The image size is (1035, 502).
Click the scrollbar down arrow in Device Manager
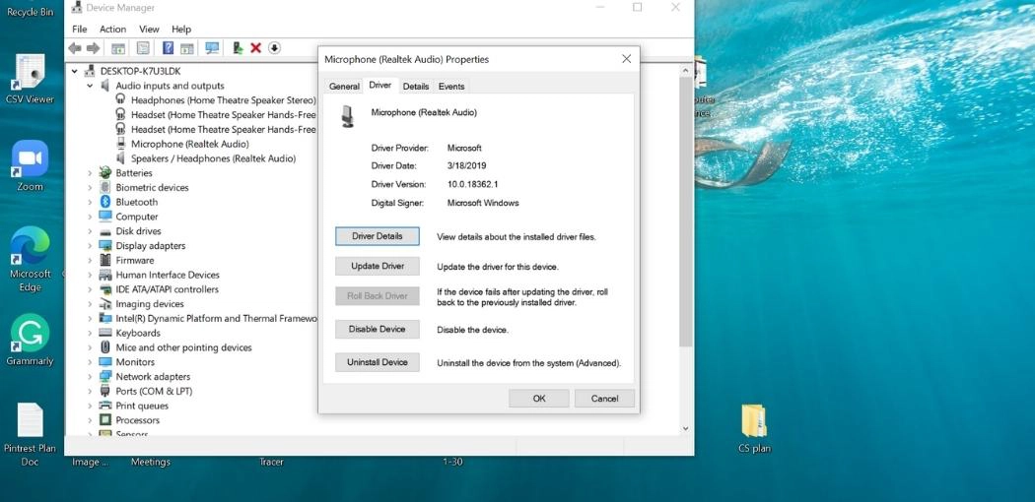(685, 428)
